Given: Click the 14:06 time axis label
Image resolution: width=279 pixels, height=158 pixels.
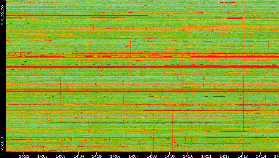Looking at the screenshot, I should tap(115, 156).
